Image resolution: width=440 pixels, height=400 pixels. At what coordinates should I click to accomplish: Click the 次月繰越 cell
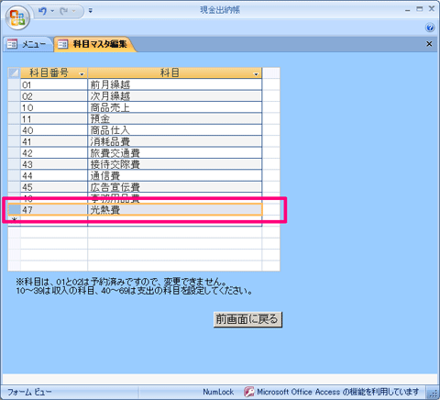pos(175,96)
